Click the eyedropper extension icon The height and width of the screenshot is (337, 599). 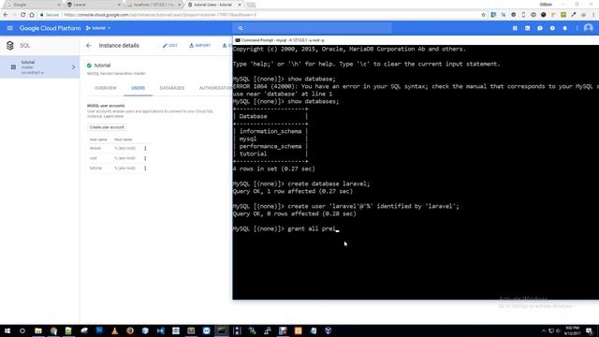point(574,15)
